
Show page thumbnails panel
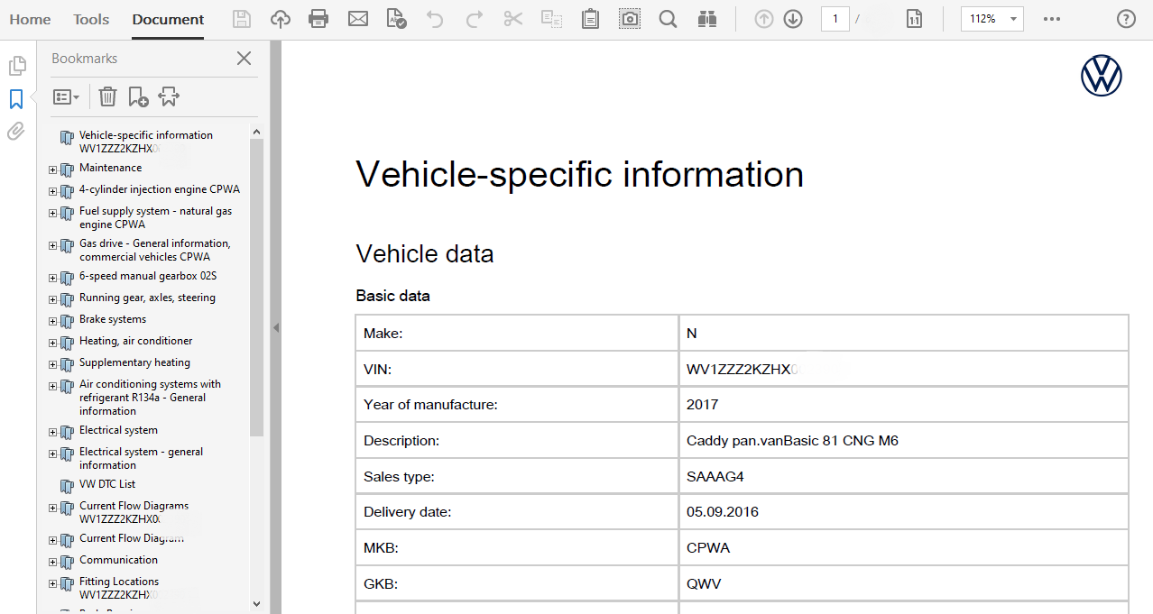tap(16, 66)
